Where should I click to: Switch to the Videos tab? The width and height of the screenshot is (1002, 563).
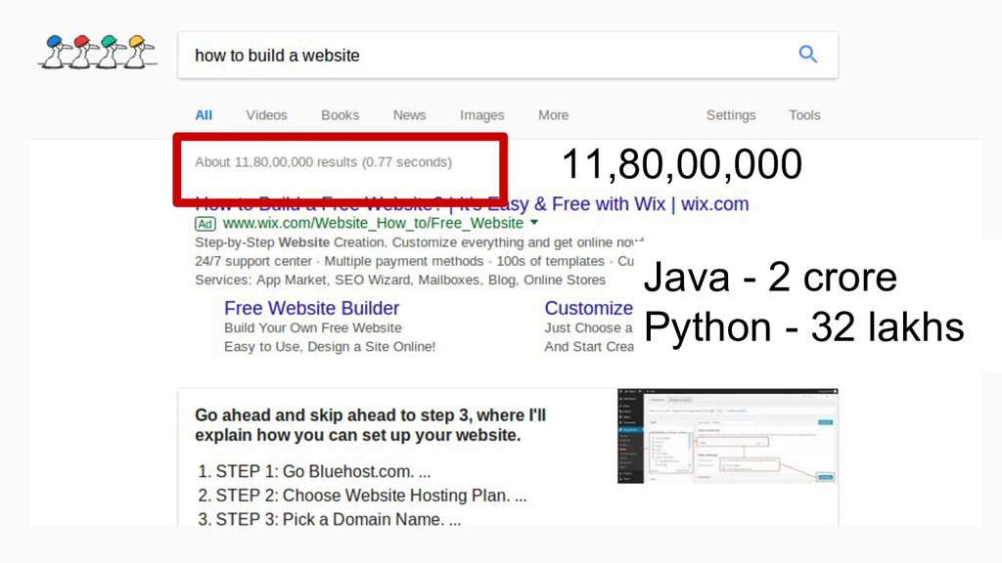tap(266, 115)
